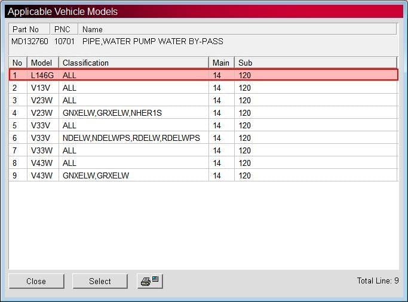Sort by the Classification column header
The width and height of the screenshot is (408, 302).
pos(133,63)
